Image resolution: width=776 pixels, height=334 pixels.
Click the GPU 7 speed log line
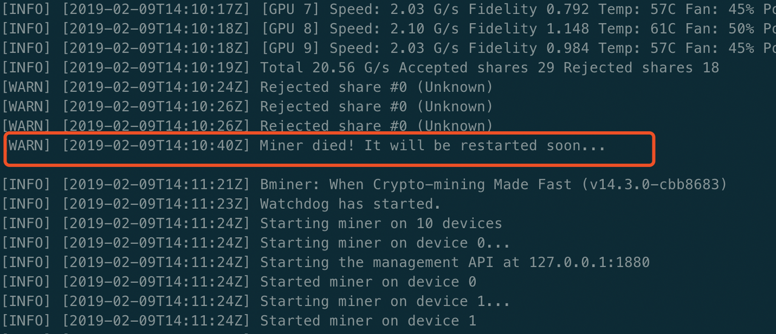click(x=388, y=10)
